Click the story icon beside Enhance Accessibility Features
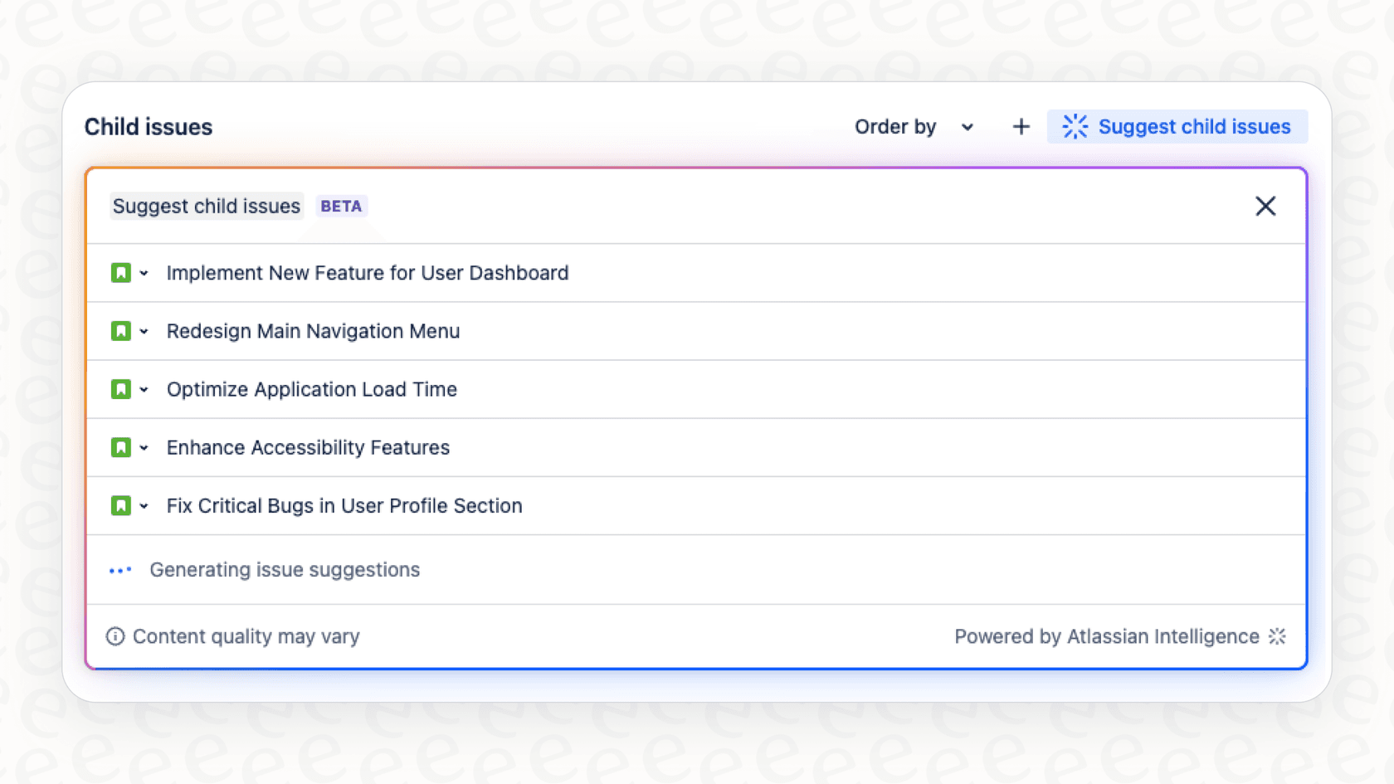 (x=121, y=447)
